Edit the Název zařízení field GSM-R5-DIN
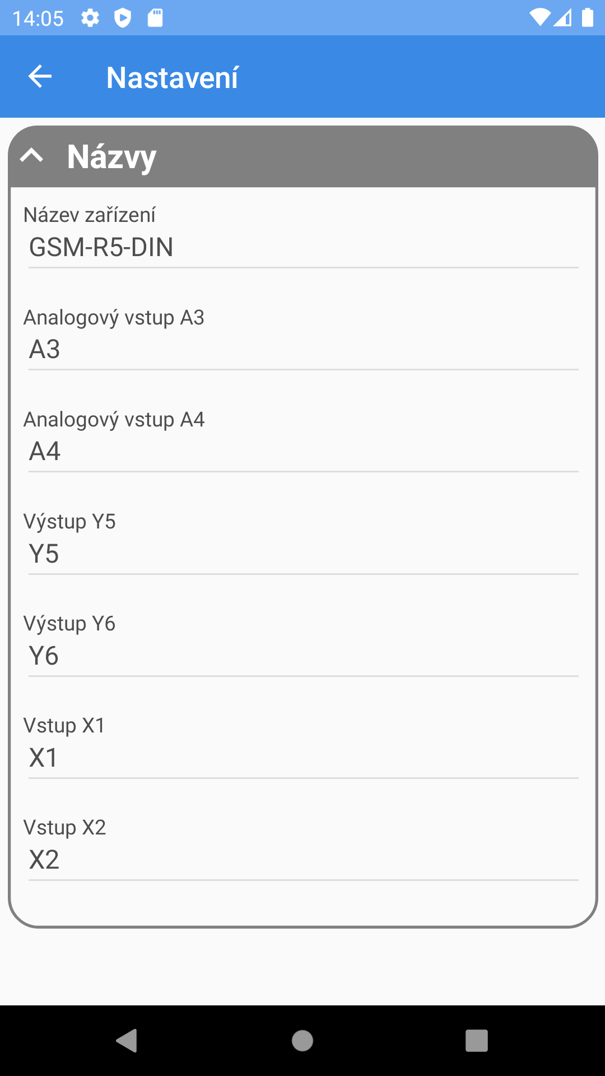Image resolution: width=605 pixels, height=1076 pixels. (x=302, y=248)
